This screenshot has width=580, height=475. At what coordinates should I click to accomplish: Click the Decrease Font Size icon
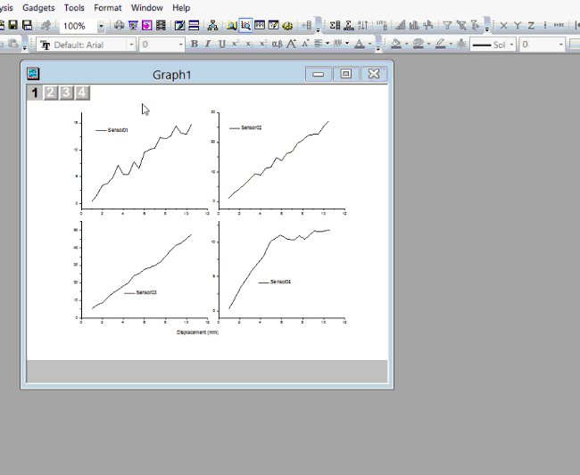coord(305,44)
